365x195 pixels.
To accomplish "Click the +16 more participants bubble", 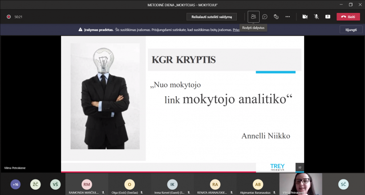I will (16, 184).
